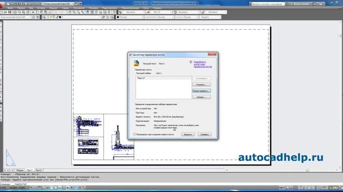Enable the show-when-creating-new-layout checkbox

pyautogui.click(x=135, y=134)
